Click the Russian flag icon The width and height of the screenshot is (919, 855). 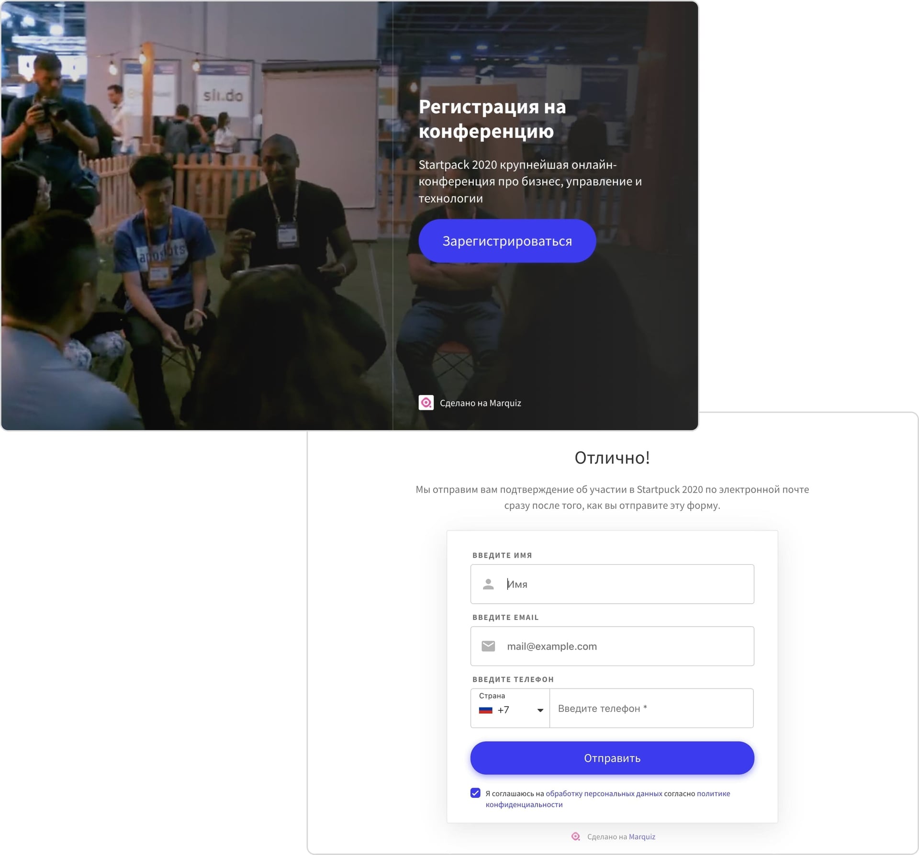[x=486, y=710]
